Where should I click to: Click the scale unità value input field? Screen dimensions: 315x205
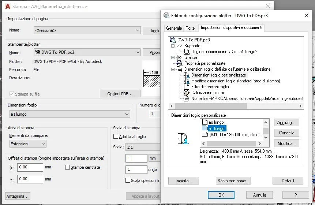[136, 169]
